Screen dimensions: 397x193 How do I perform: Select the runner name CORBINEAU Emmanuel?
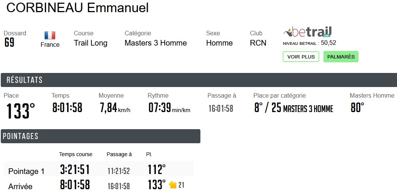point(77,8)
